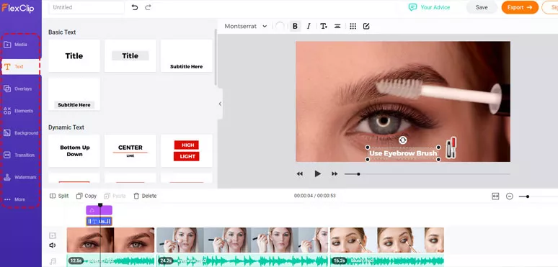Collapse the text side panel arrow

point(220,104)
